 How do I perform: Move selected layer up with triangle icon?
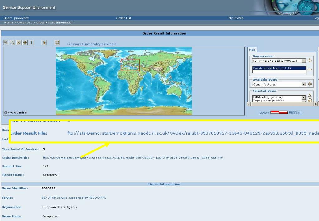310,95
